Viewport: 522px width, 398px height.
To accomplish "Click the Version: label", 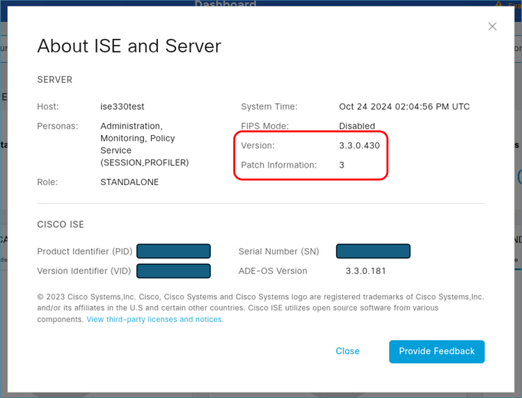I will tap(258, 145).
